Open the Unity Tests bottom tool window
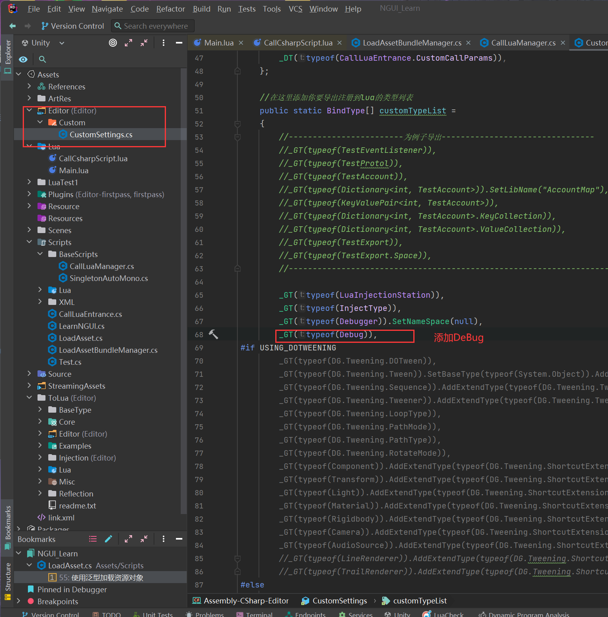Viewport: 608px width, 617px height. point(153,614)
